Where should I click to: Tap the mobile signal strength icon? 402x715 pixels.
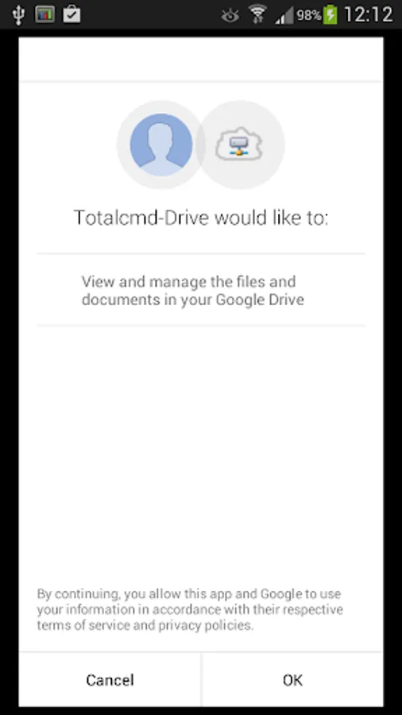284,16
